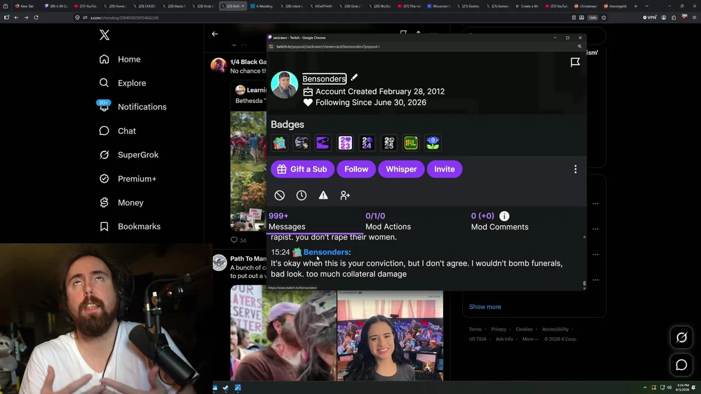Click the Gift a Sub button
The height and width of the screenshot is (394, 701).
302,169
